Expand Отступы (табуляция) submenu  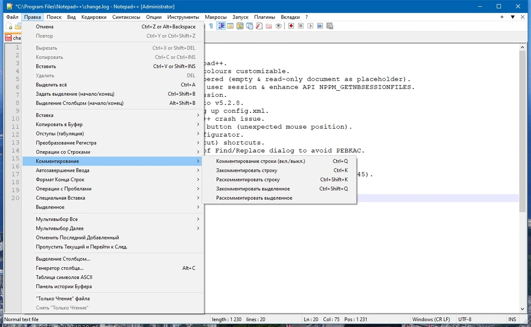[x=113, y=134]
